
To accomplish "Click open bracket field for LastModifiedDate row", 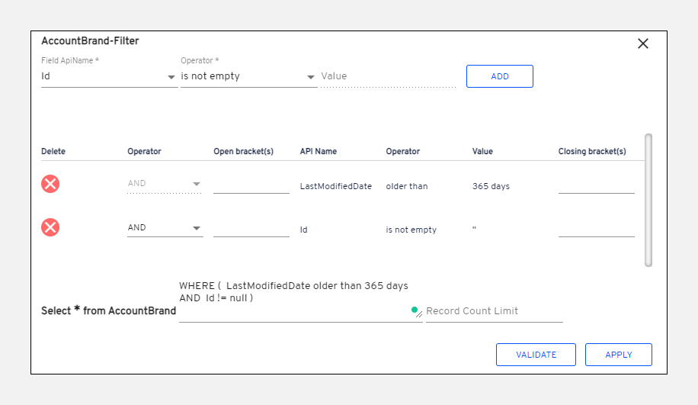I will (251, 185).
